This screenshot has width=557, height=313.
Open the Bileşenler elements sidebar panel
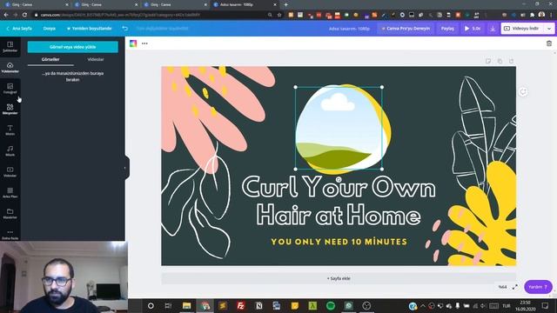tap(10, 109)
